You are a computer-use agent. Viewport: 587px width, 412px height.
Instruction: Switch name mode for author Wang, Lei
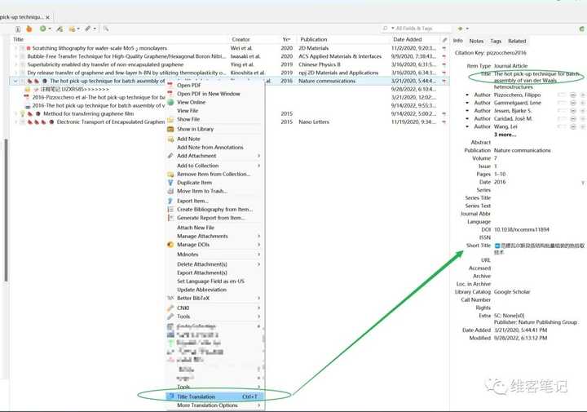(x=563, y=127)
